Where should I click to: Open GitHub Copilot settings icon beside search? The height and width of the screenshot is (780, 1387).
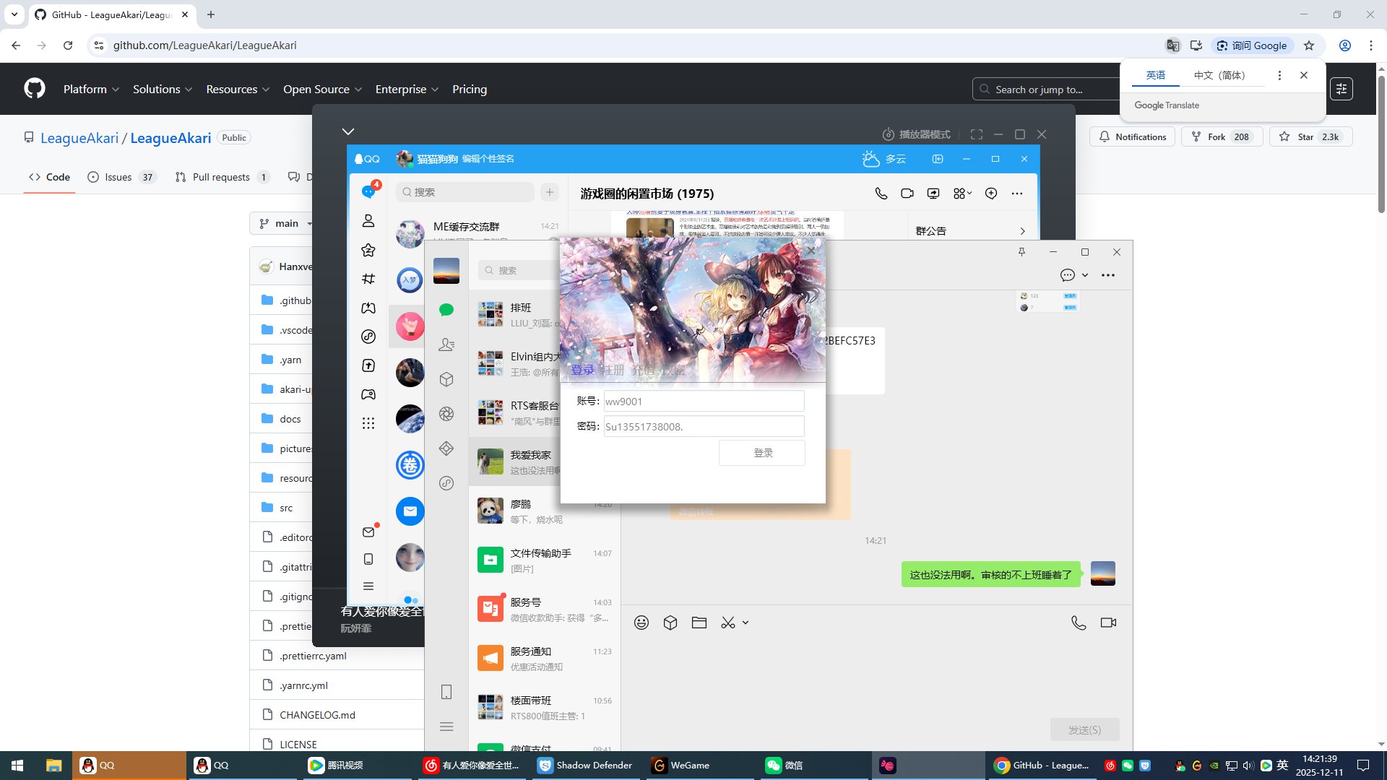[1341, 89]
